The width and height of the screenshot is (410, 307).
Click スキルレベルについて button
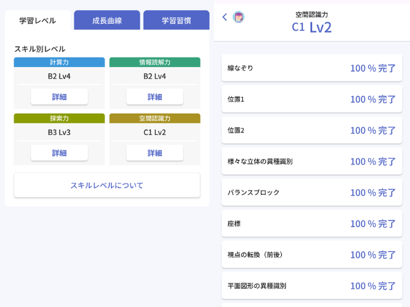point(107,185)
